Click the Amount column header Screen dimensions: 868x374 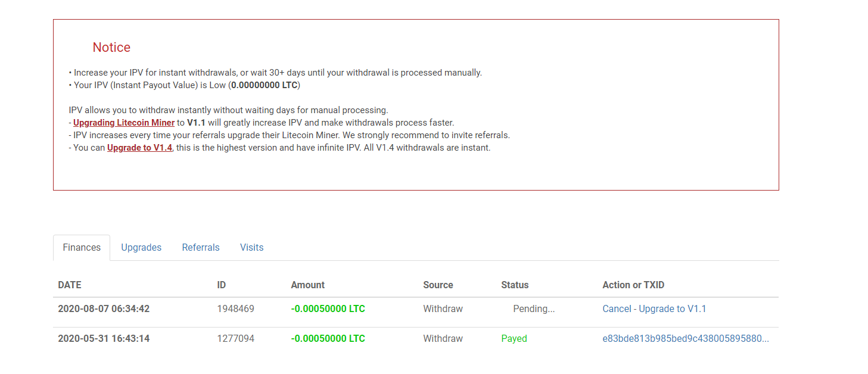pyautogui.click(x=307, y=285)
